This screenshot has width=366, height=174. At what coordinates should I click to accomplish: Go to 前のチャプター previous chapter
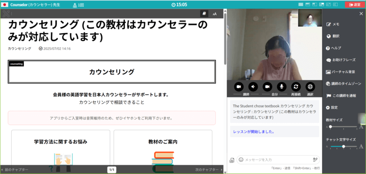coord(15,170)
